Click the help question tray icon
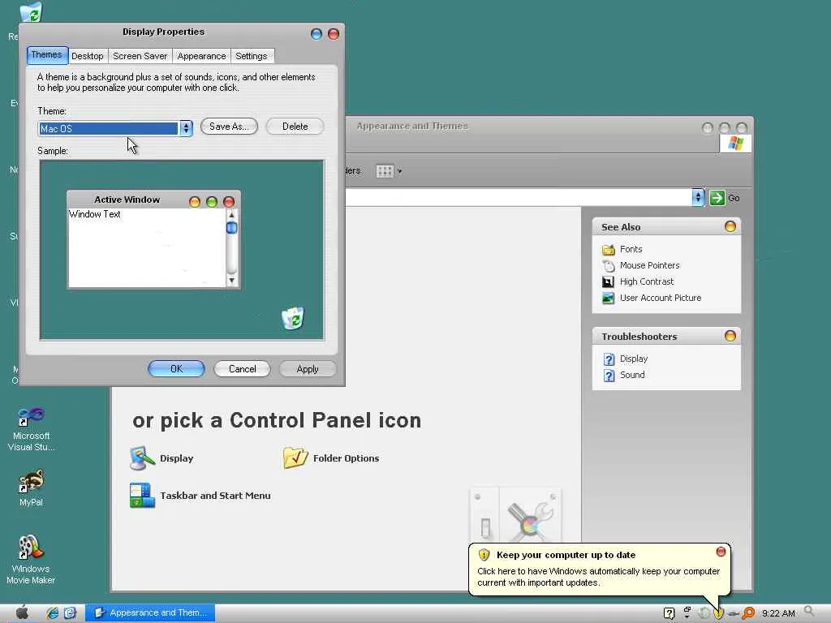This screenshot has width=831, height=623. (x=670, y=613)
